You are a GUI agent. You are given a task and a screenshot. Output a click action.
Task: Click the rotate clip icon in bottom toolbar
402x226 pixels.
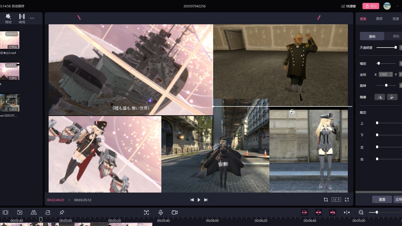tap(48, 212)
